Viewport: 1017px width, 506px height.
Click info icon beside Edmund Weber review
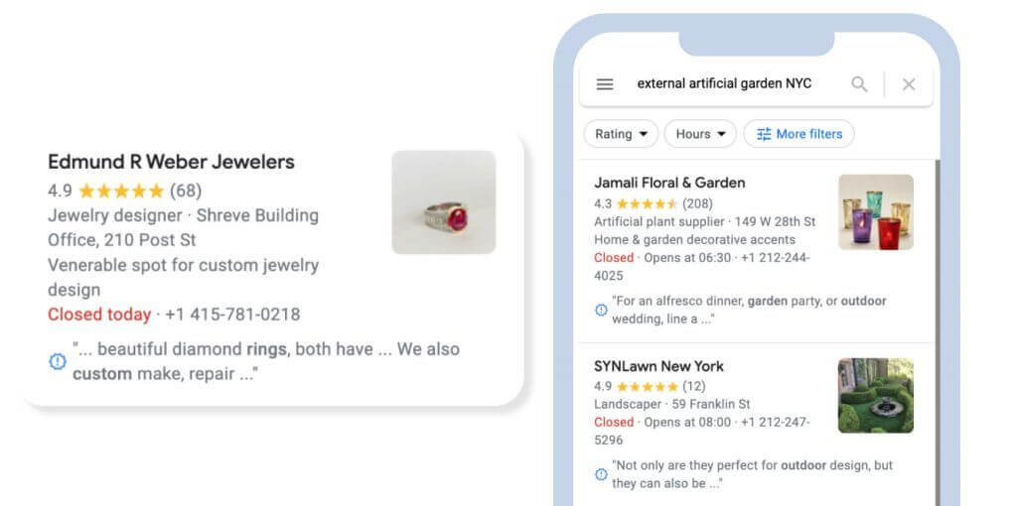pyautogui.click(x=58, y=361)
